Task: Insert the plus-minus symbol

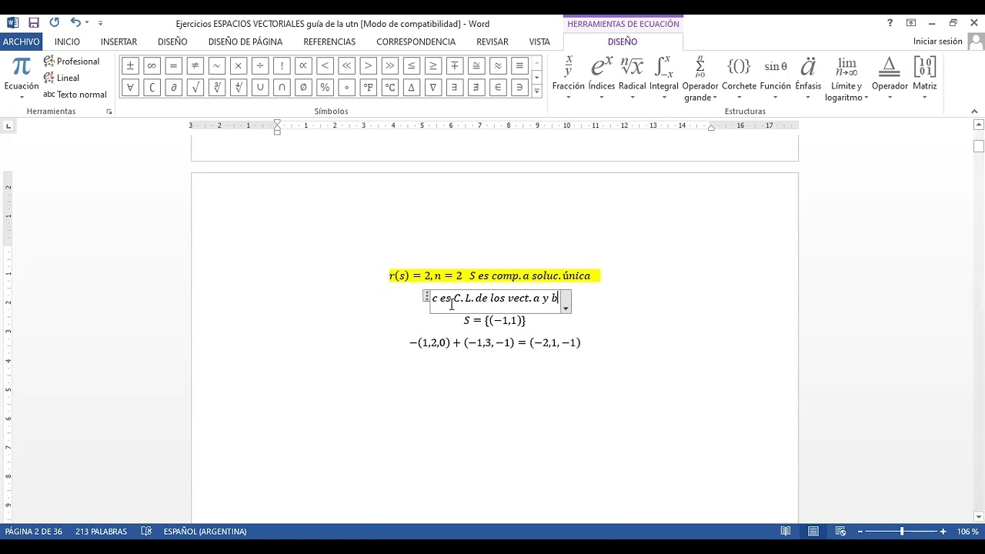Action: (x=130, y=66)
